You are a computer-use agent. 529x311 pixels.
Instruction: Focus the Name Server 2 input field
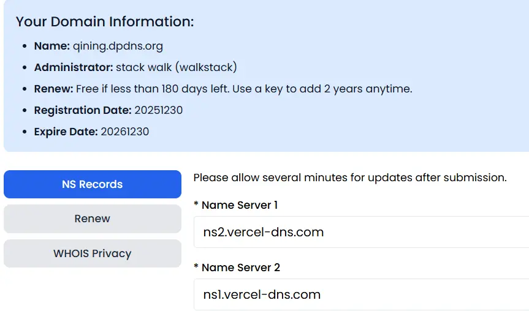tap(360, 294)
